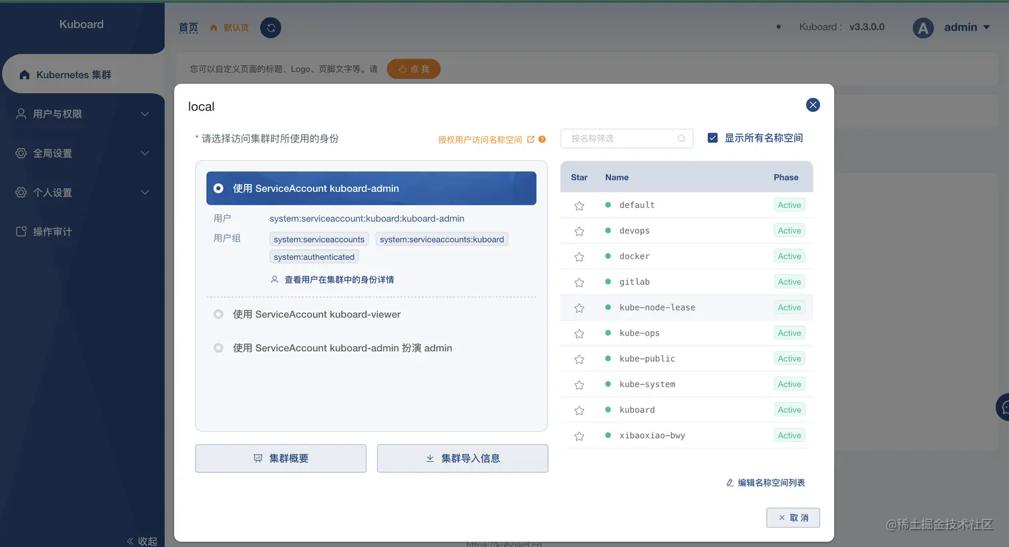Select the kube-node-lease namespace name

(657, 307)
